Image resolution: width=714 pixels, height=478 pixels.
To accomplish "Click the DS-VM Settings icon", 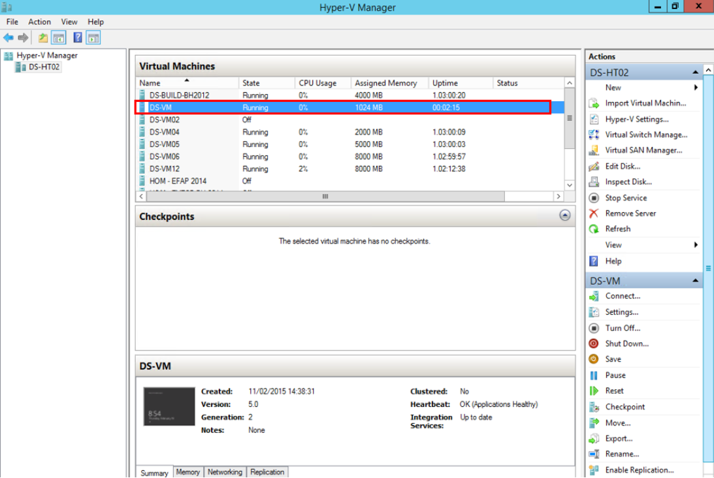I will (x=594, y=312).
